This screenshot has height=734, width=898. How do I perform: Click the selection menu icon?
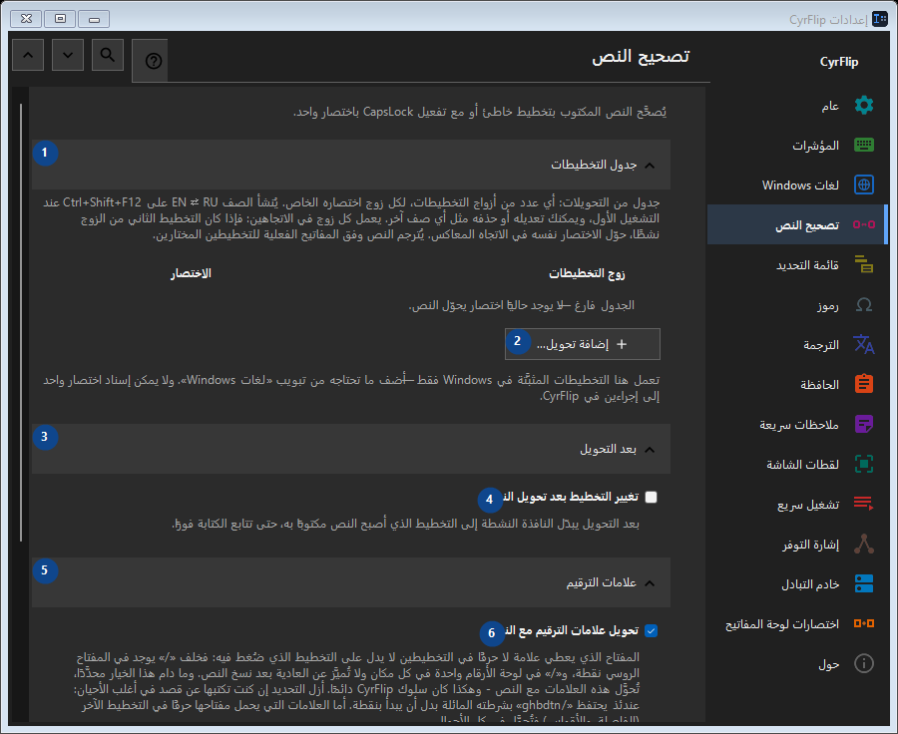[x=864, y=264]
